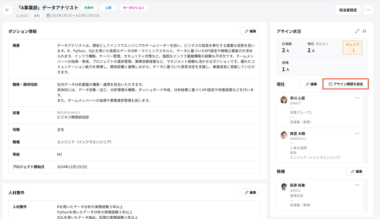Open the kebab menu for 萩原 和奏
Screen dimensions: 380x219
357,185
